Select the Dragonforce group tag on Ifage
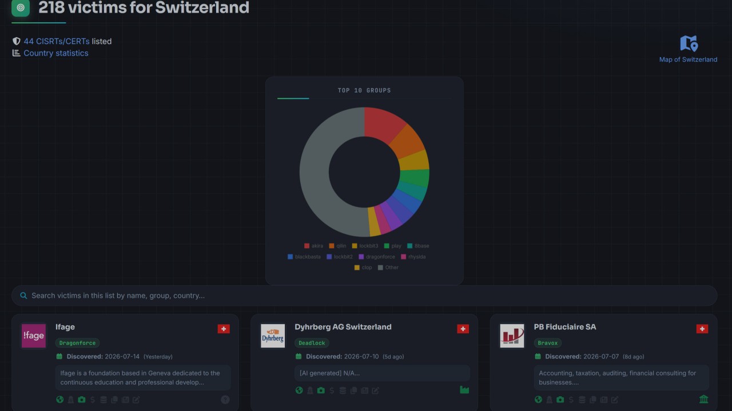This screenshot has width=732, height=411. coord(78,343)
